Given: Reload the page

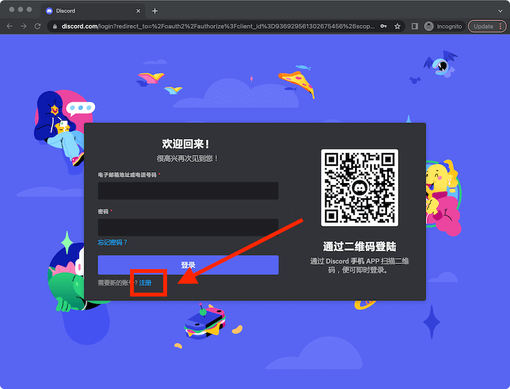Looking at the screenshot, I should pos(36,26).
